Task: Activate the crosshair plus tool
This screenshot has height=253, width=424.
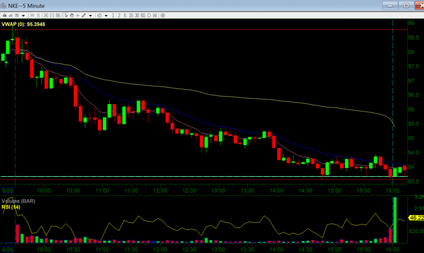Action: 78,15
